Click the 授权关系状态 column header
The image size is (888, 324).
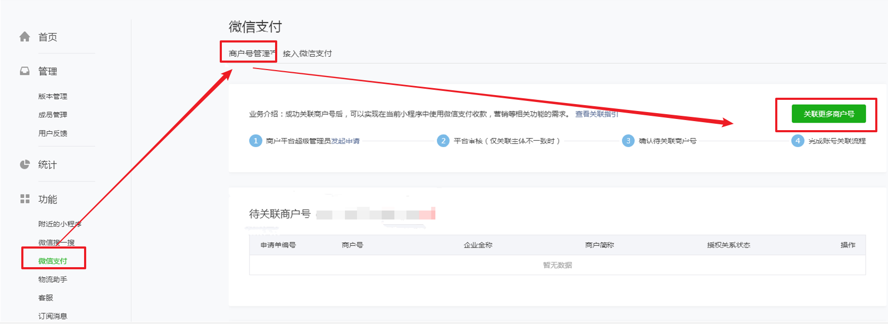point(728,245)
